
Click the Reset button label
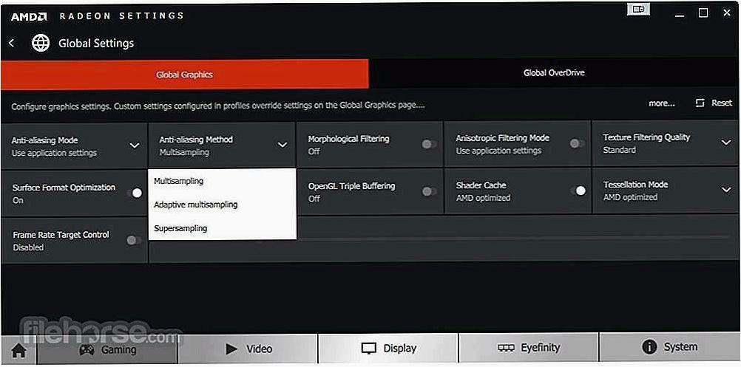[x=722, y=103]
